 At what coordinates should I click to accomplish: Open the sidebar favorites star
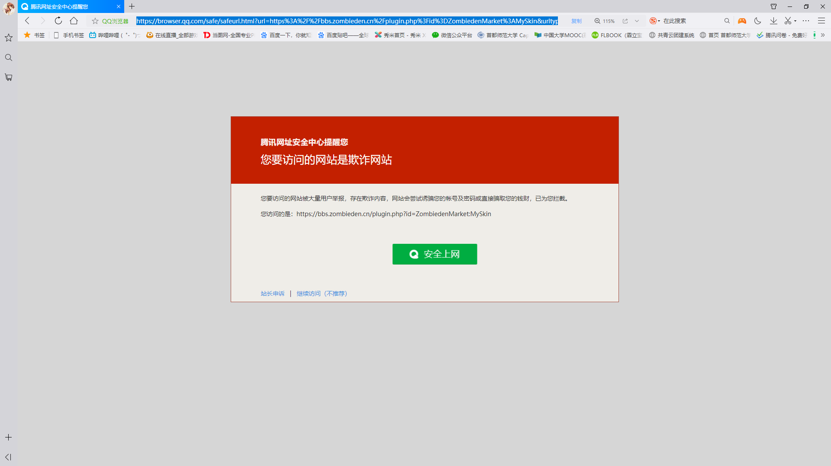coord(8,38)
